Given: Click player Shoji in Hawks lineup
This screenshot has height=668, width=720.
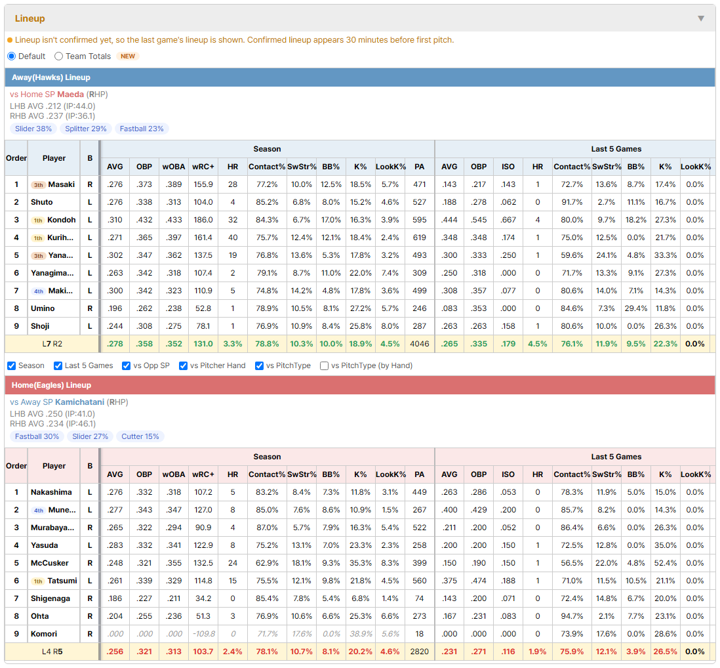Looking at the screenshot, I should tap(40, 326).
